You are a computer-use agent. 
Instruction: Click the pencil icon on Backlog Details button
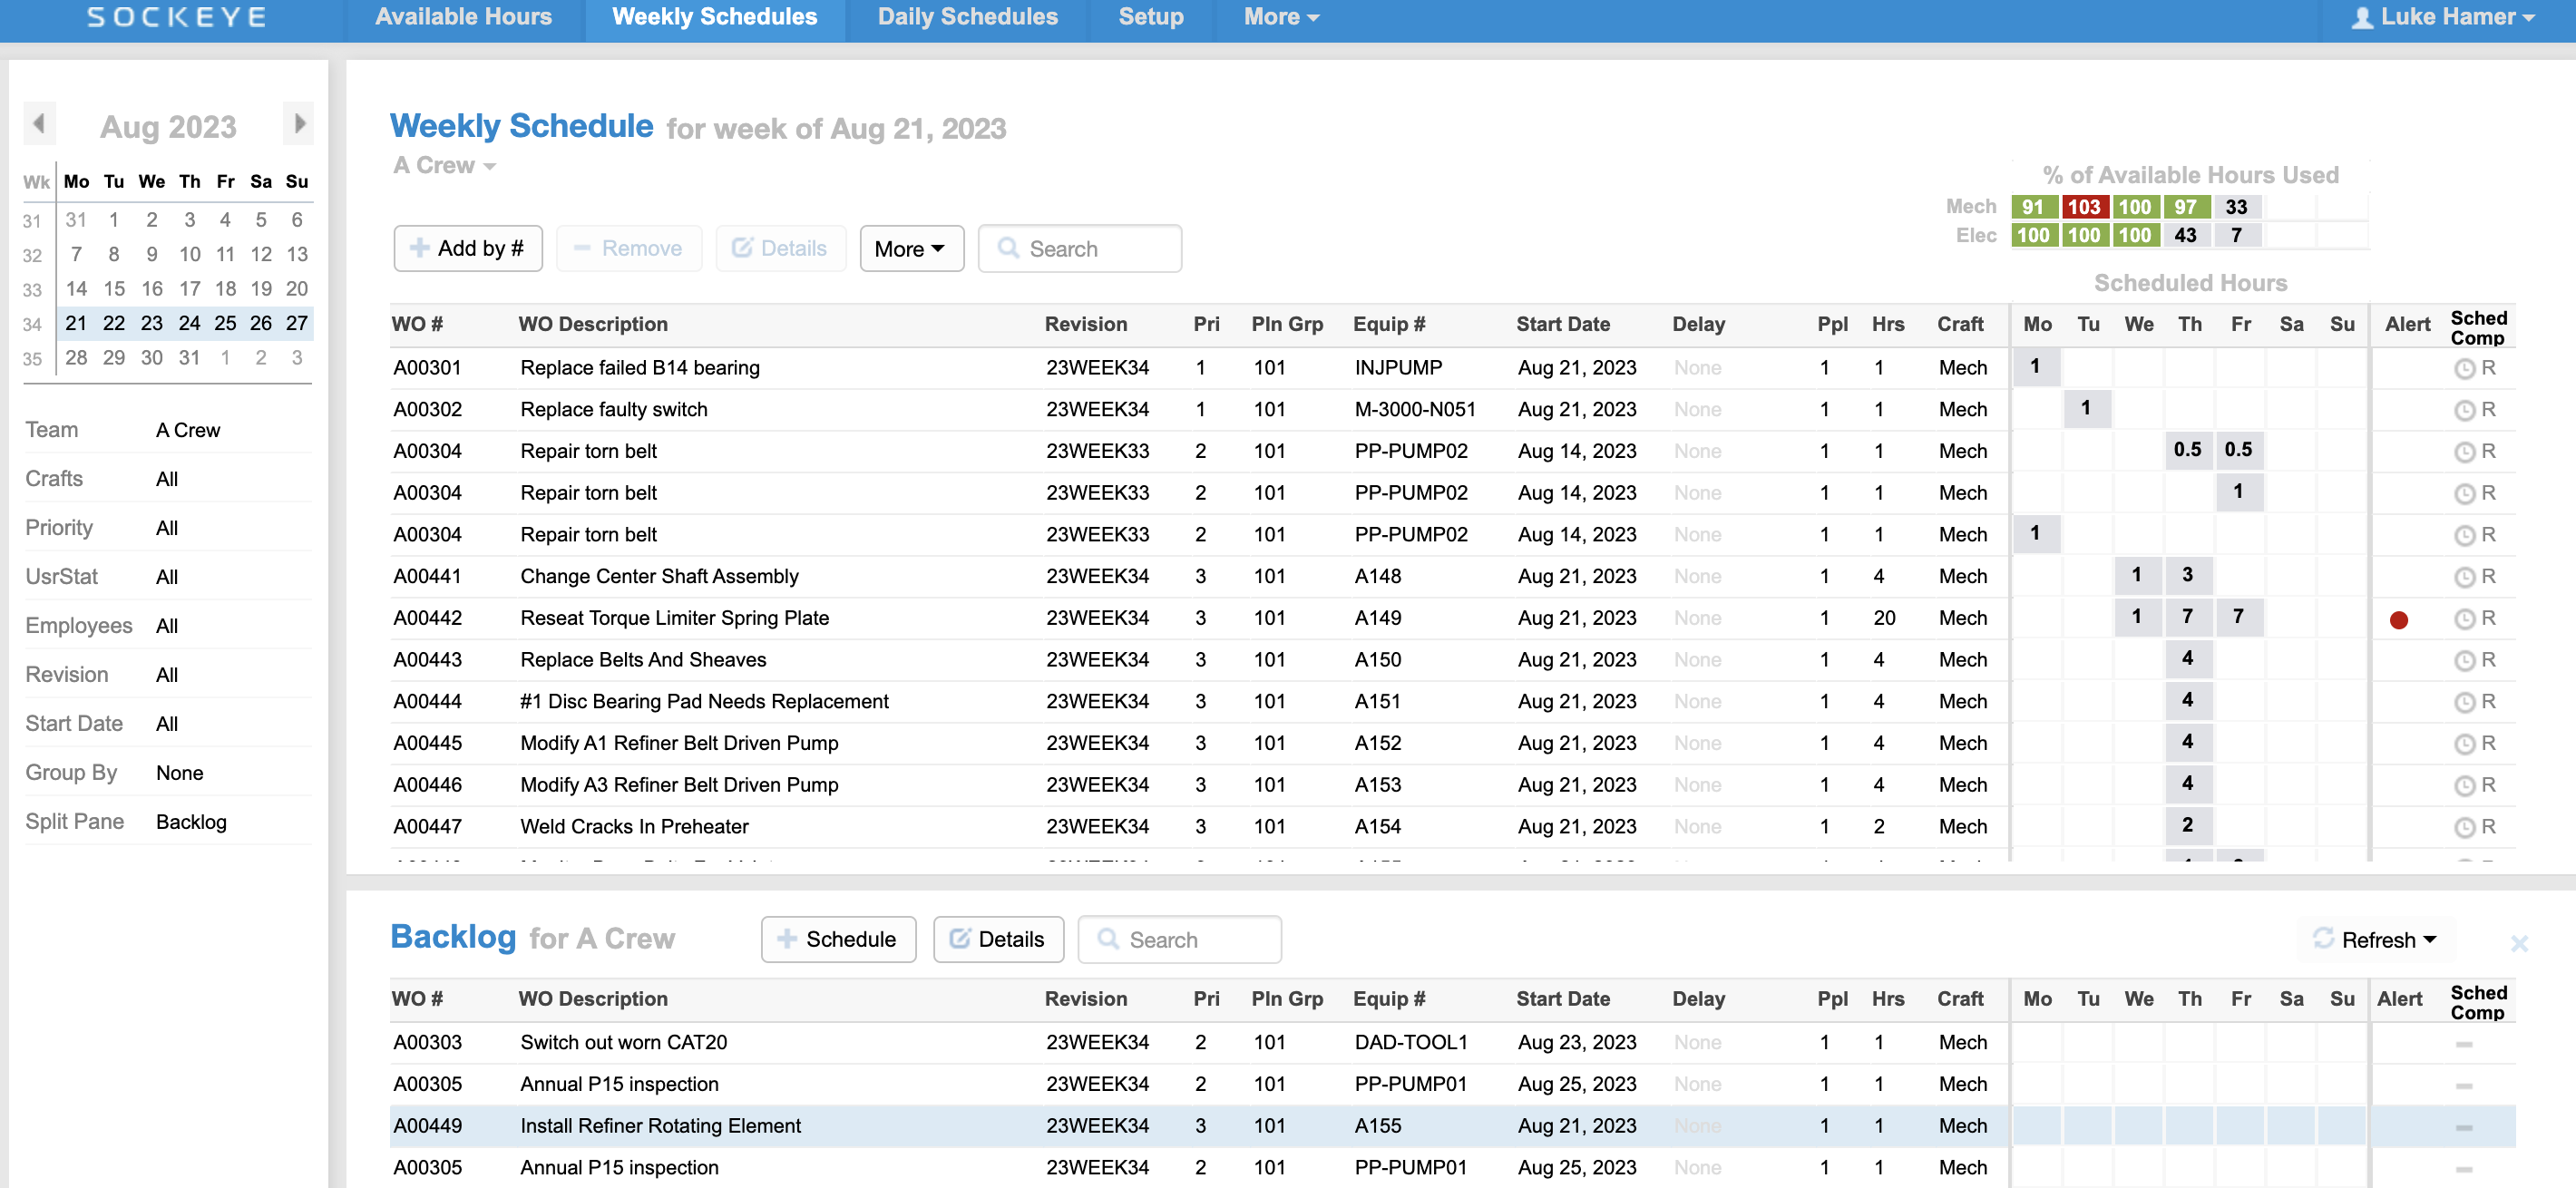point(959,939)
